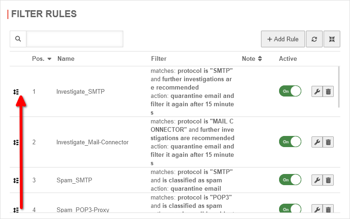Delete the Investigate_Mail-Connector rule

[328, 142]
